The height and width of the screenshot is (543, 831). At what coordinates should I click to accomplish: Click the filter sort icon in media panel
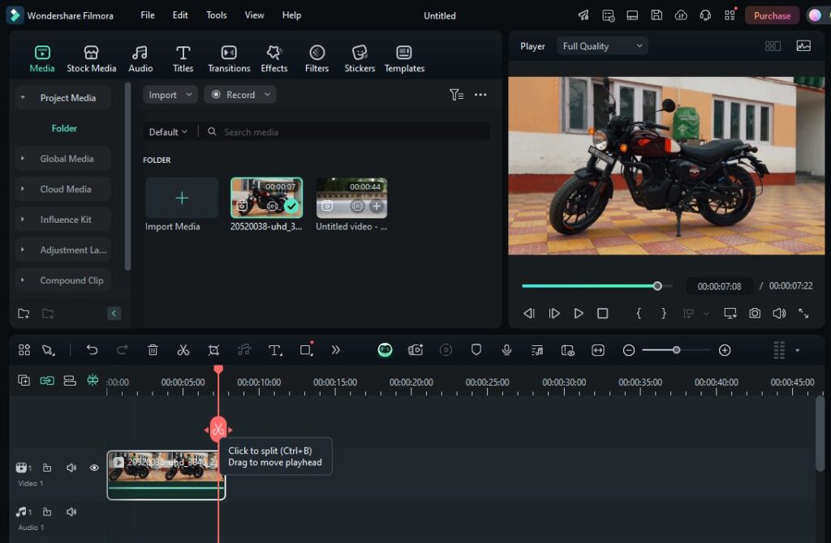pos(456,95)
